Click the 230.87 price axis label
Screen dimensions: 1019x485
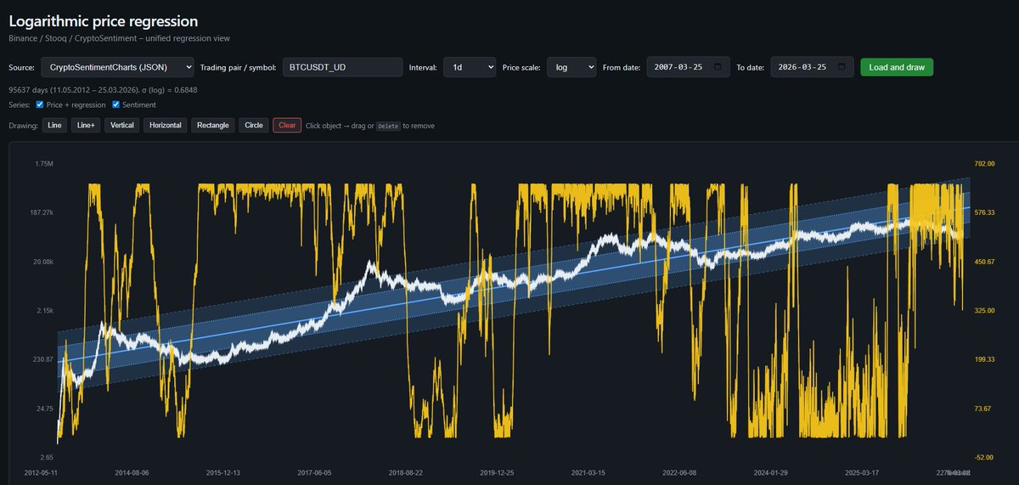(x=42, y=360)
